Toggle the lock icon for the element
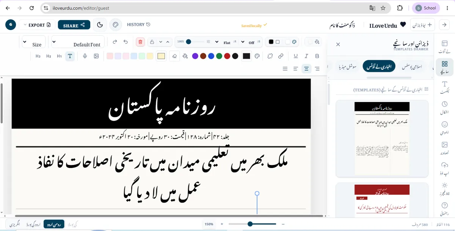 coord(152,42)
